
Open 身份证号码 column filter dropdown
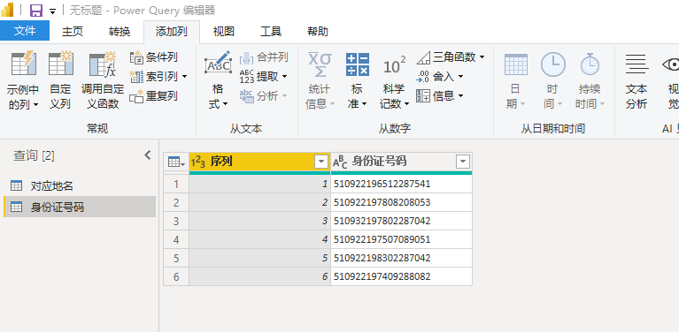tap(463, 162)
